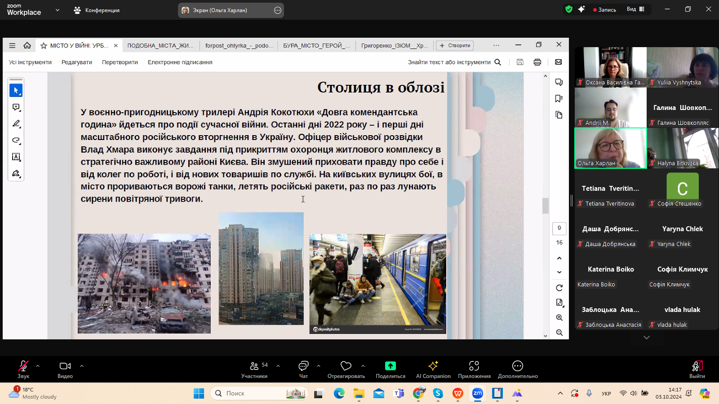Click the print icon in Acrobat toolbar
Image resolution: width=719 pixels, height=404 pixels.
(x=537, y=62)
